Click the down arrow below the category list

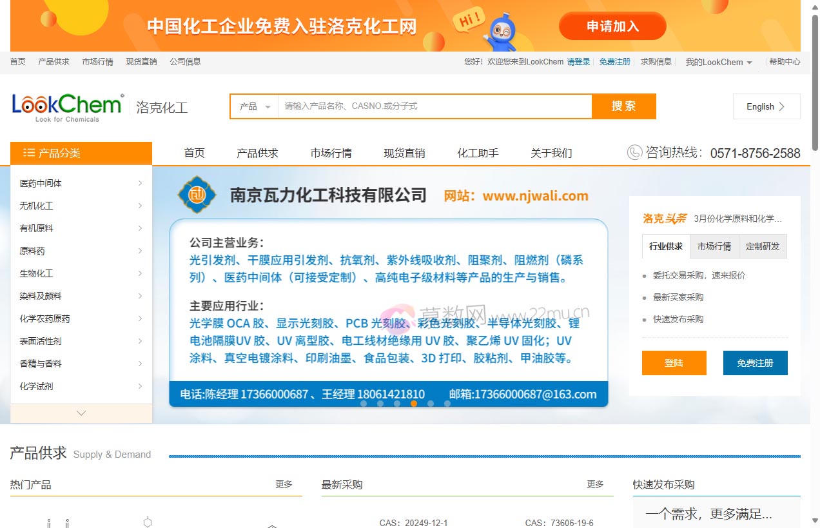pos(81,413)
